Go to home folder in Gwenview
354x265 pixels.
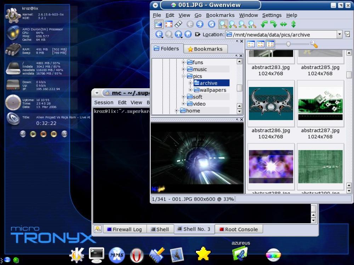(x=188, y=35)
